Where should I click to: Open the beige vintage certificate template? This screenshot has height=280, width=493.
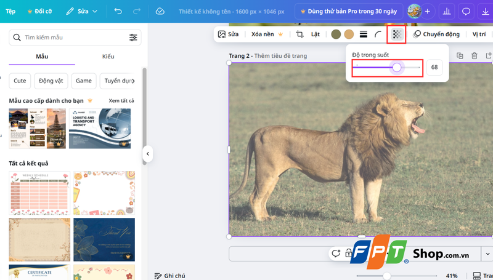coord(39,239)
